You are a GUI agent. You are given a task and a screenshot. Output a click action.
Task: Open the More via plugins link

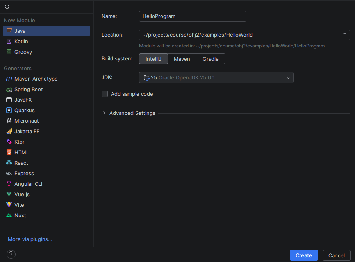pyautogui.click(x=30, y=239)
